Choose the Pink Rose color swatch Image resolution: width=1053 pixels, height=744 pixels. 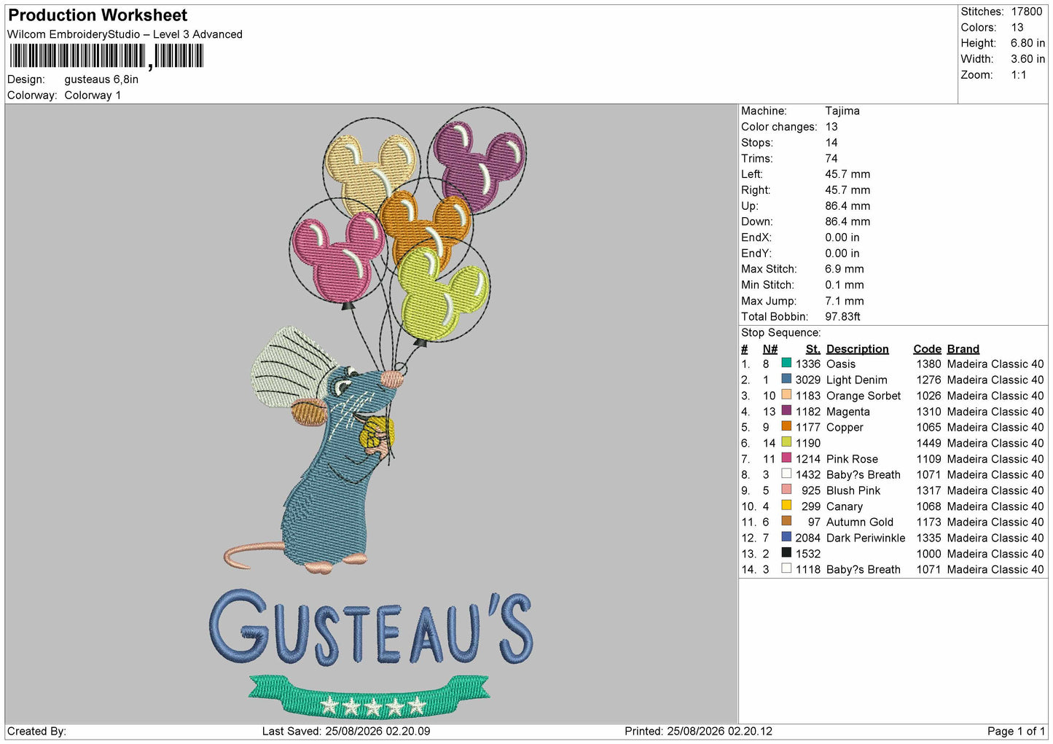point(786,458)
